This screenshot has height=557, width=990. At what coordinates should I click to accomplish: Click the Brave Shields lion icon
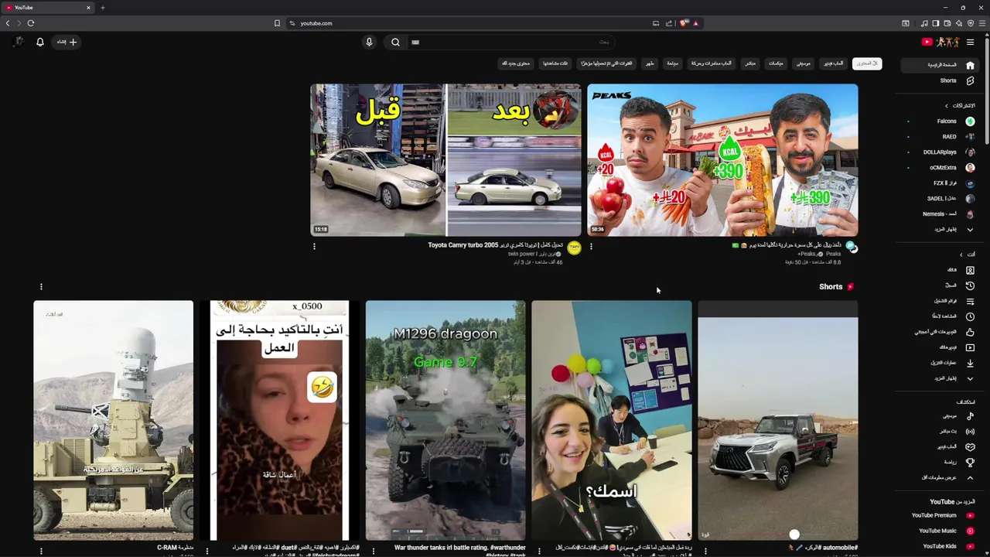[684, 23]
